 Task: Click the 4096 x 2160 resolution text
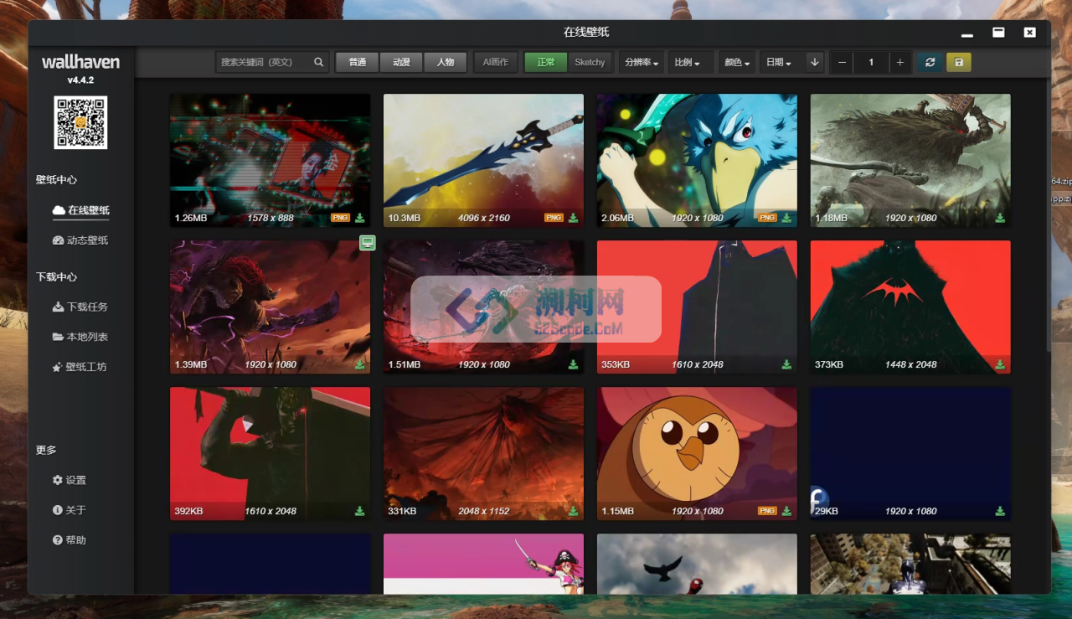pyautogui.click(x=484, y=218)
